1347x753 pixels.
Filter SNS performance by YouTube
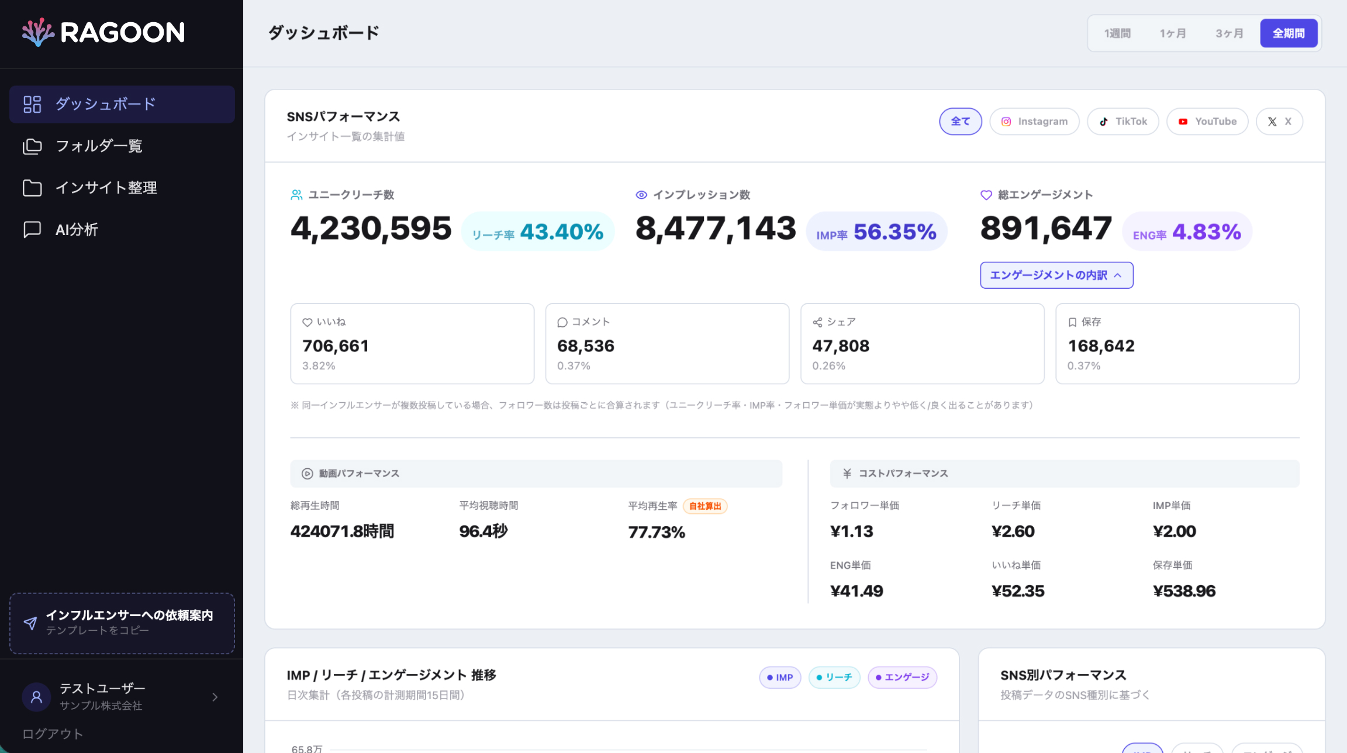click(x=1207, y=122)
